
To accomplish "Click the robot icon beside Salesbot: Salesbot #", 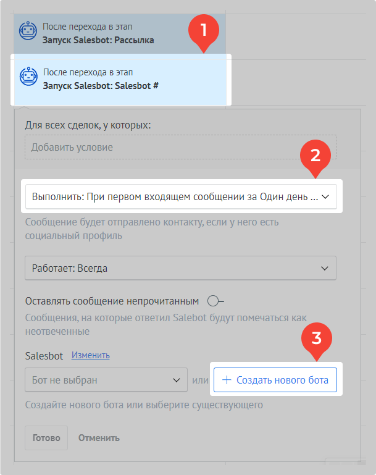I will [28, 77].
